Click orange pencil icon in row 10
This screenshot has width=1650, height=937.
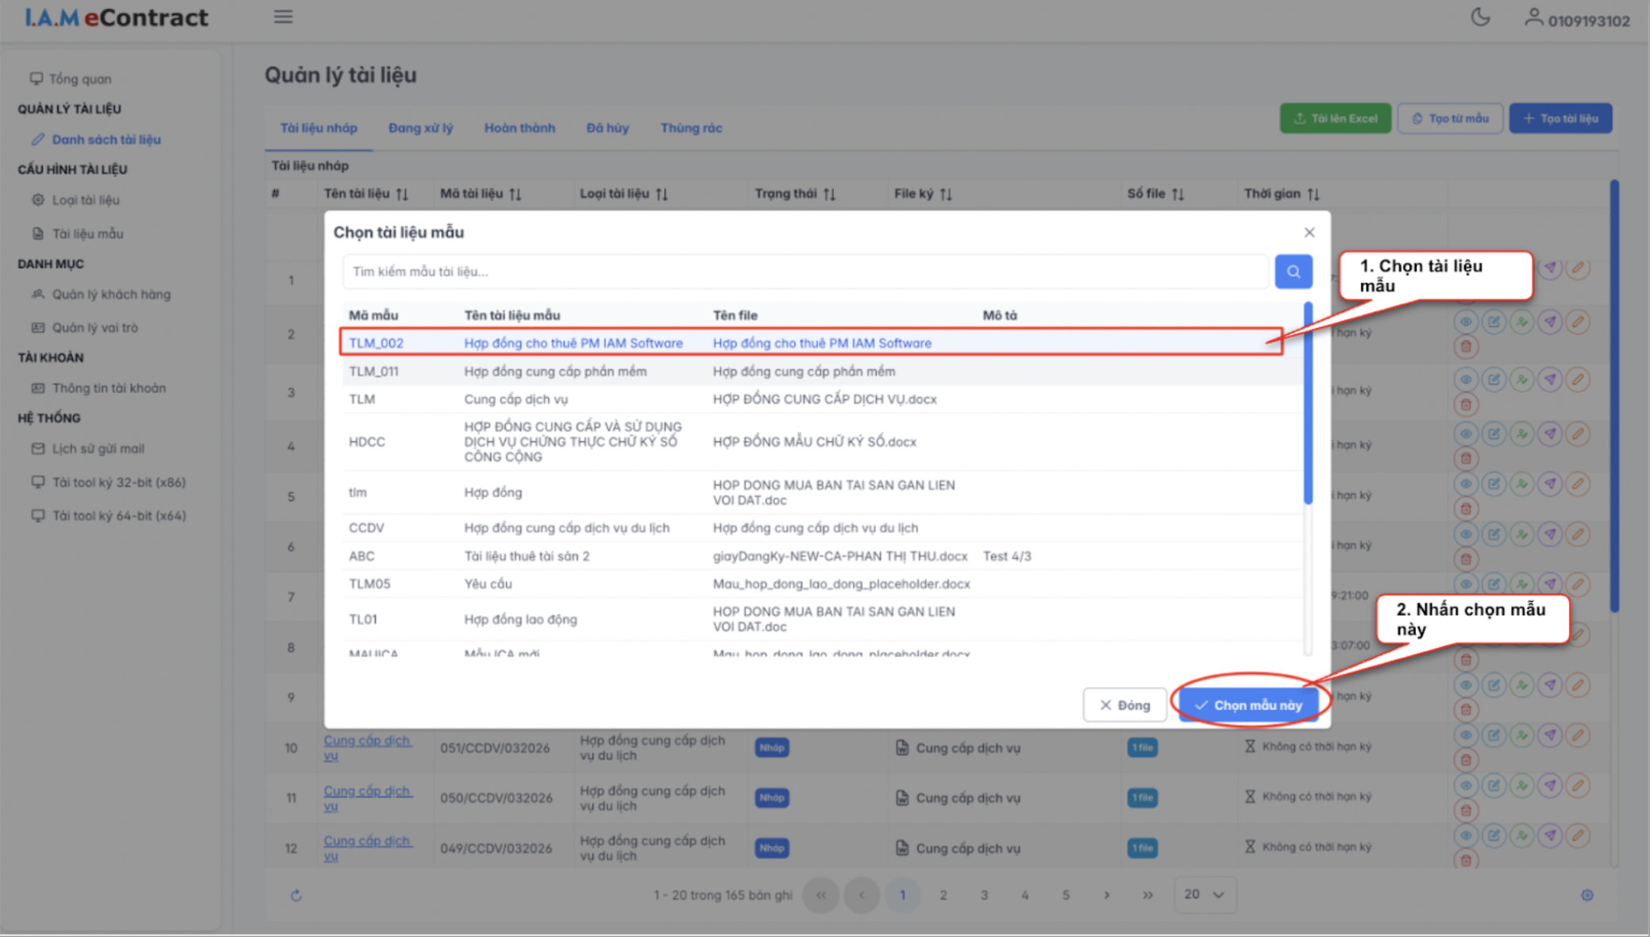(1578, 735)
